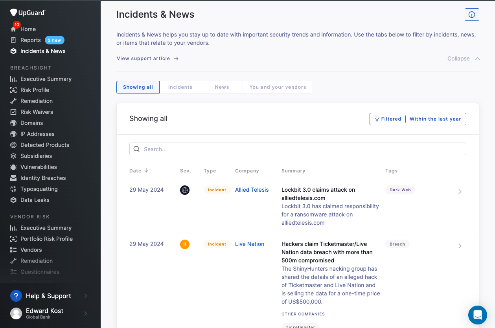Click the info icon button at top right
495x328 pixels.
tap(472, 15)
